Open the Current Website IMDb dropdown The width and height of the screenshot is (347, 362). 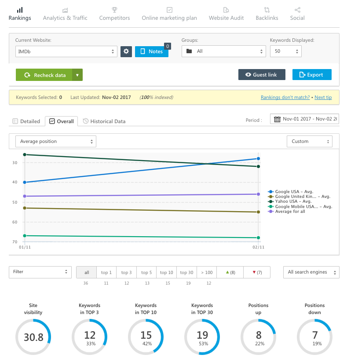(x=66, y=51)
